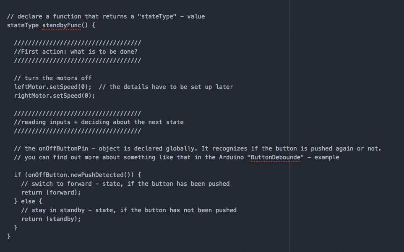Click the 'return (forward);' line
Screen dimensions: 404x252
51,192
